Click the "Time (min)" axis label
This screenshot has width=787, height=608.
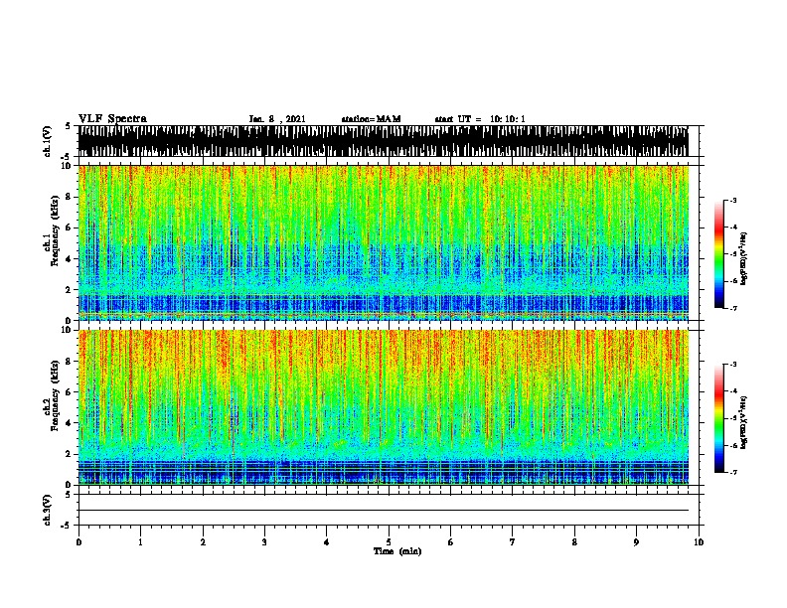coord(397,551)
